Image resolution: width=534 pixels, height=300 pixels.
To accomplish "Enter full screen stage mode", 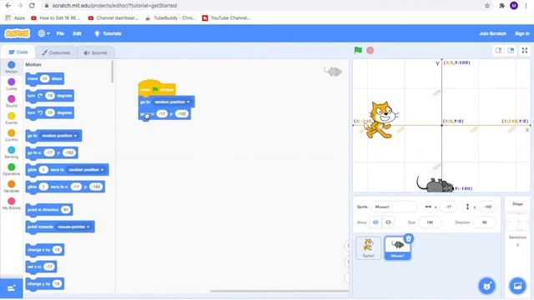I will pyautogui.click(x=525, y=50).
